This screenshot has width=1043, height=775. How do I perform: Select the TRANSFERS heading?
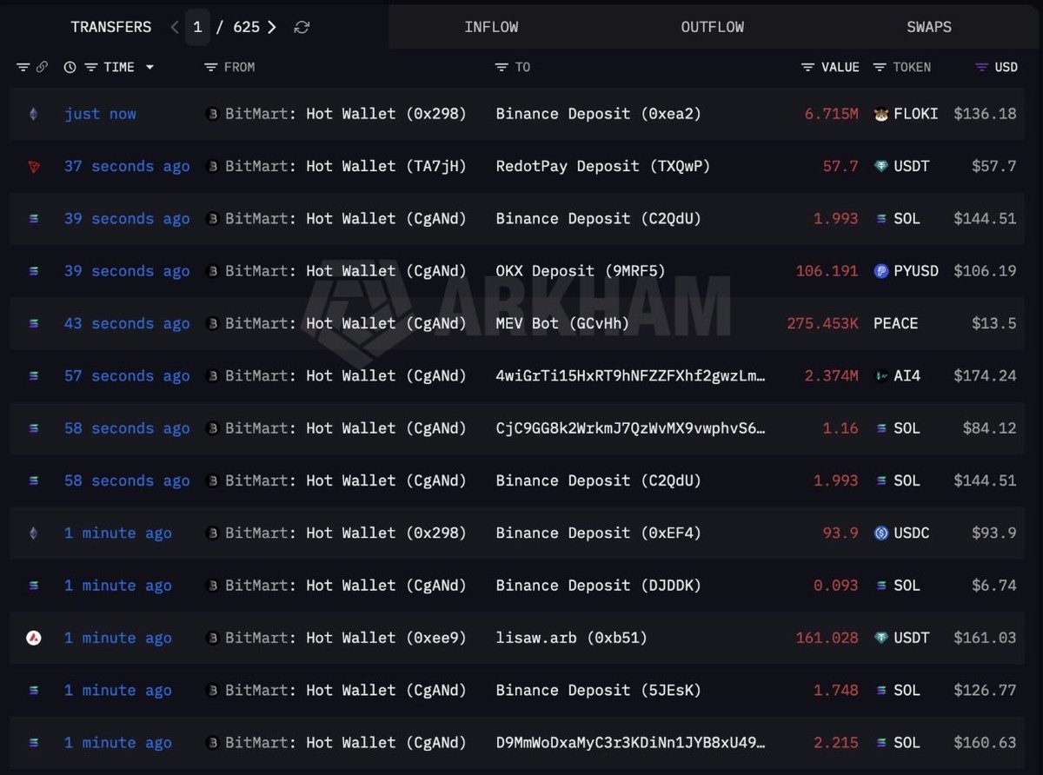pyautogui.click(x=111, y=27)
